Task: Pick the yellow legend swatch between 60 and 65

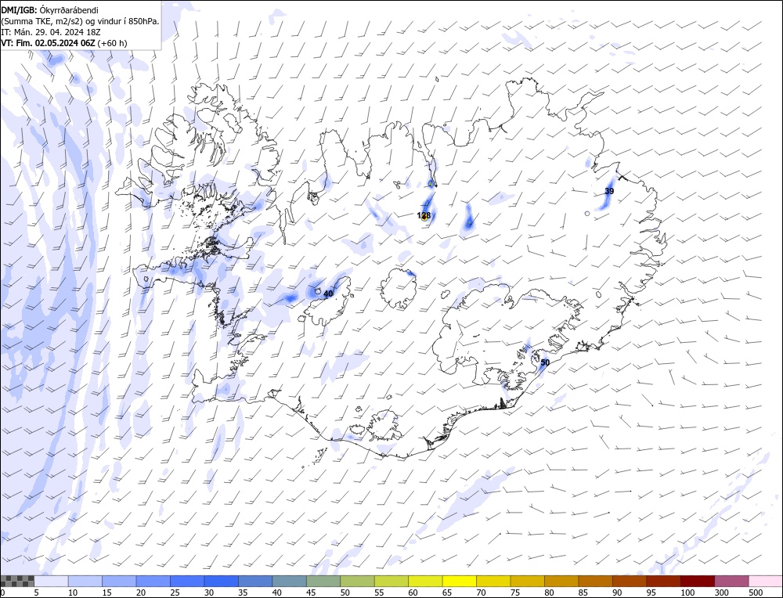Action: pos(425,581)
